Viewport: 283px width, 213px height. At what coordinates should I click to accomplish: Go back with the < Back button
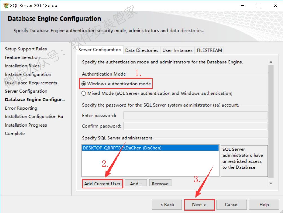(167, 205)
